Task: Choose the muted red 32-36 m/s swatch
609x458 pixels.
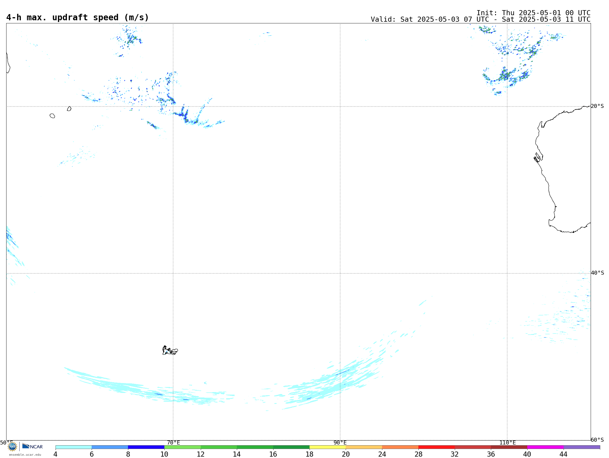Action: 473,447
